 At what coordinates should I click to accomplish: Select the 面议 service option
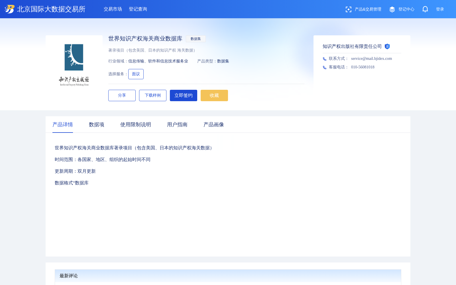(x=136, y=74)
